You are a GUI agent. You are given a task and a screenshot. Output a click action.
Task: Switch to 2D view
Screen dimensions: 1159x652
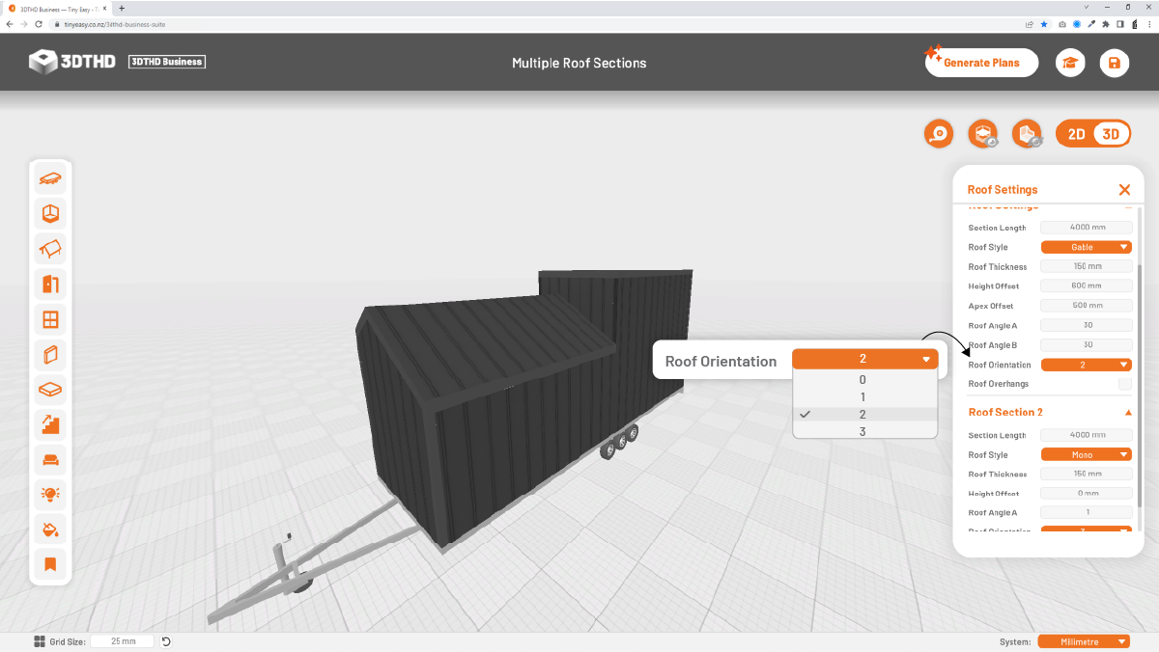(x=1076, y=134)
